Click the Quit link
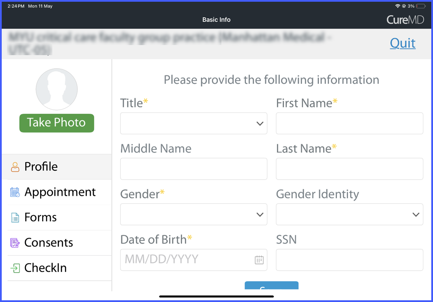 pyautogui.click(x=403, y=43)
